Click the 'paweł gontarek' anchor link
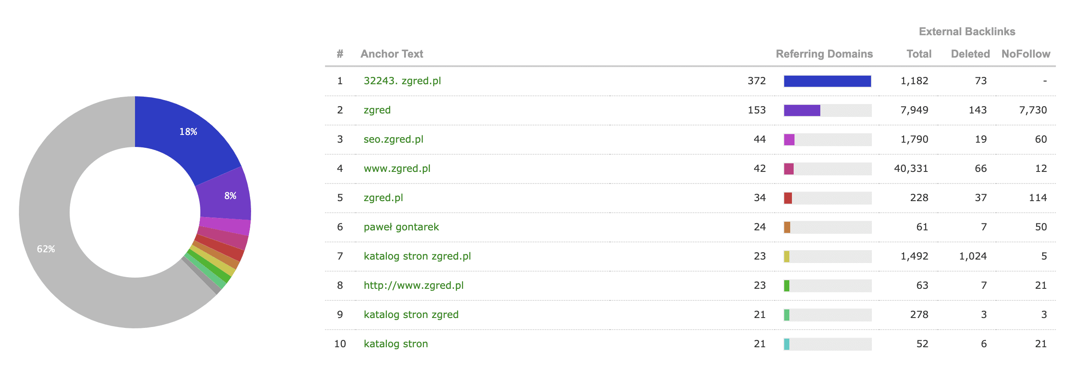 click(x=401, y=227)
